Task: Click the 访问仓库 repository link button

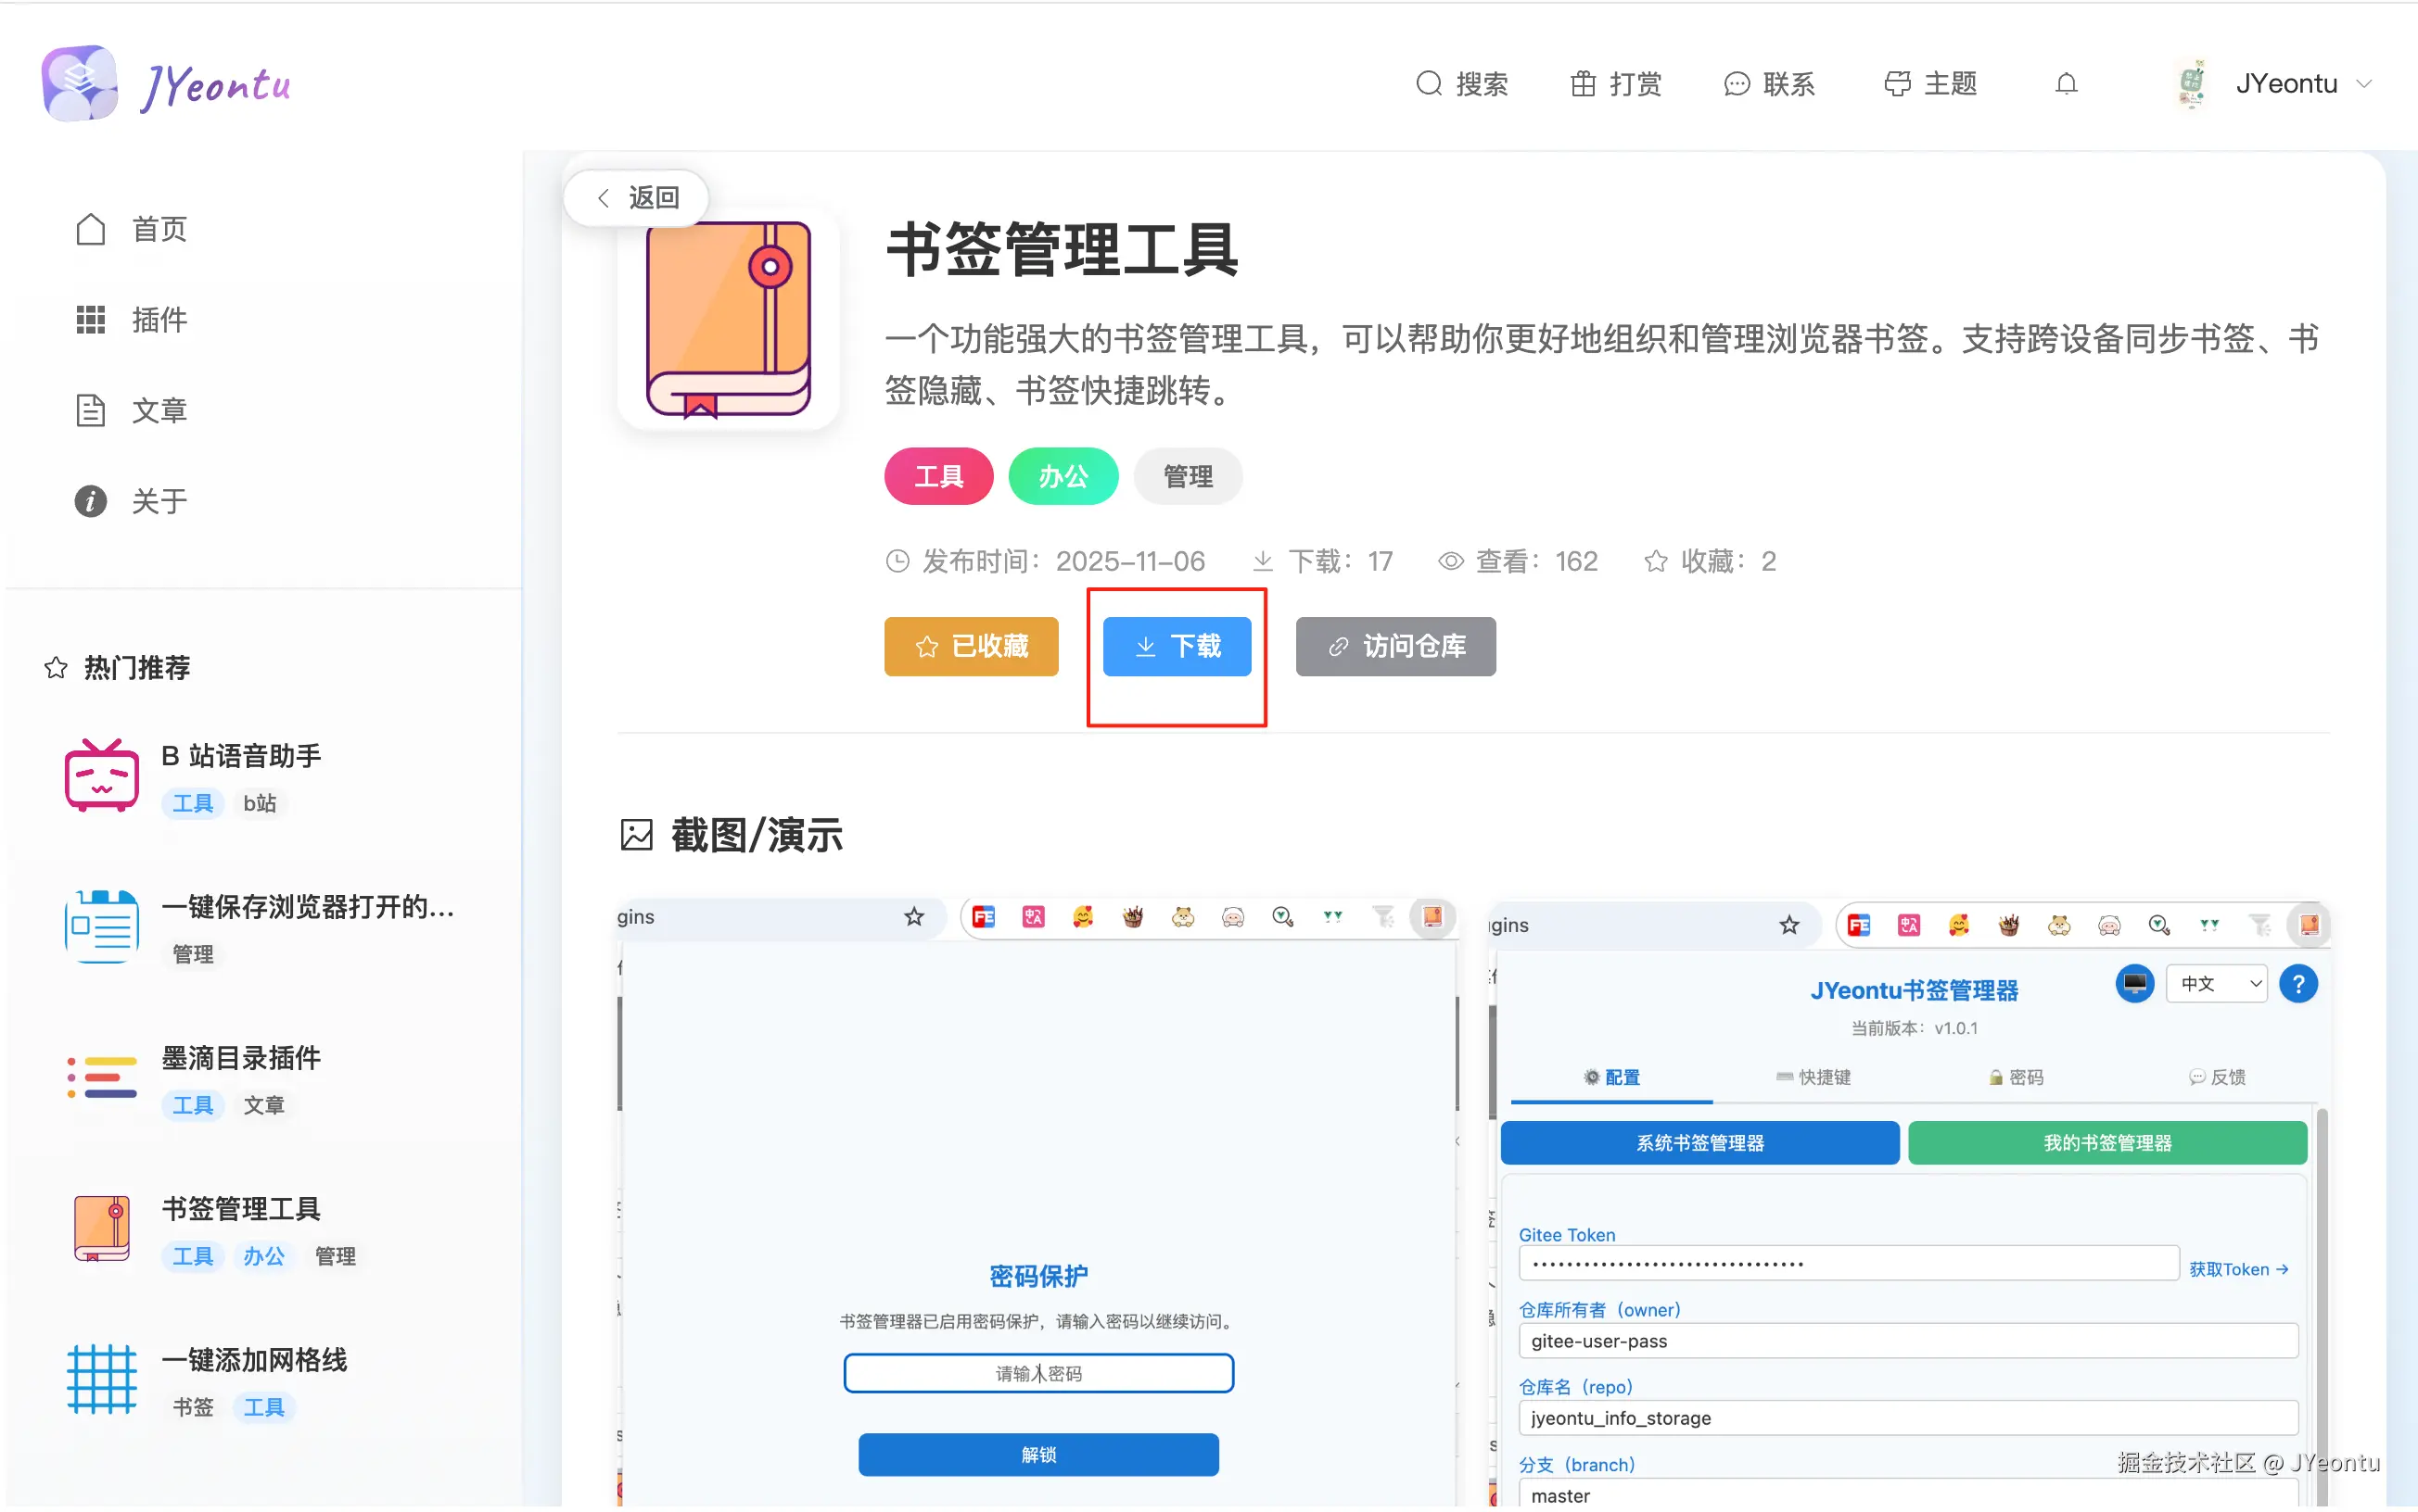Action: (x=1394, y=647)
